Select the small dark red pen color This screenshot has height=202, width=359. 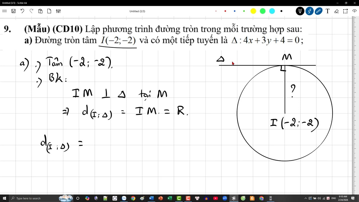216,11
